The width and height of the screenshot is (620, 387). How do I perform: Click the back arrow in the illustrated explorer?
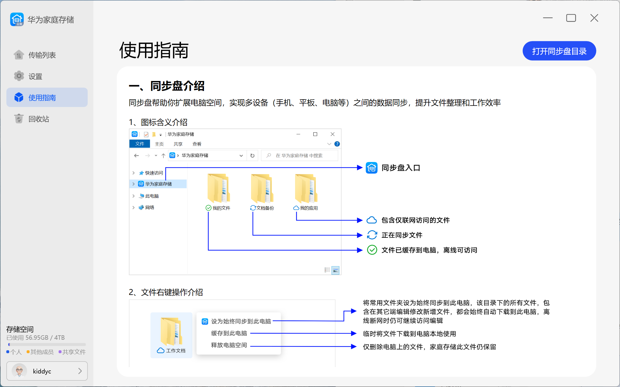pyautogui.click(x=136, y=156)
